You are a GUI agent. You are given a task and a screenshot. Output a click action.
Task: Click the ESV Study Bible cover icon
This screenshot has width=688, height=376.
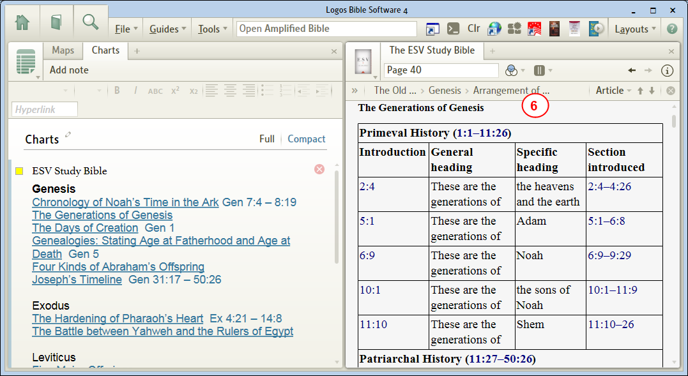[363, 61]
